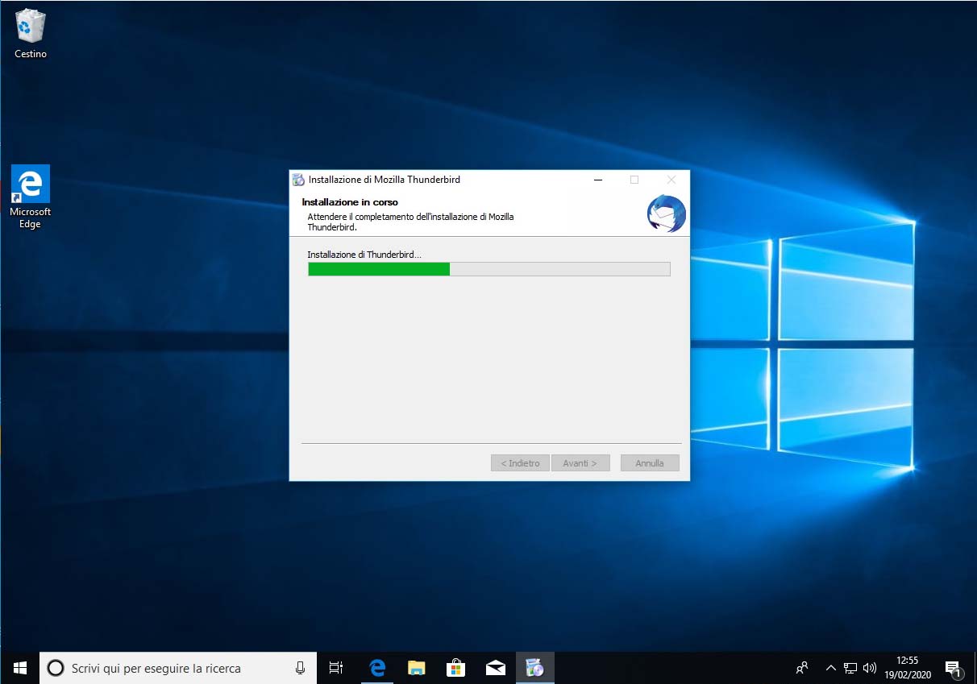Click the 'Installazione di Thunderbird...' status text
Image resolution: width=977 pixels, height=684 pixels.
(x=364, y=255)
